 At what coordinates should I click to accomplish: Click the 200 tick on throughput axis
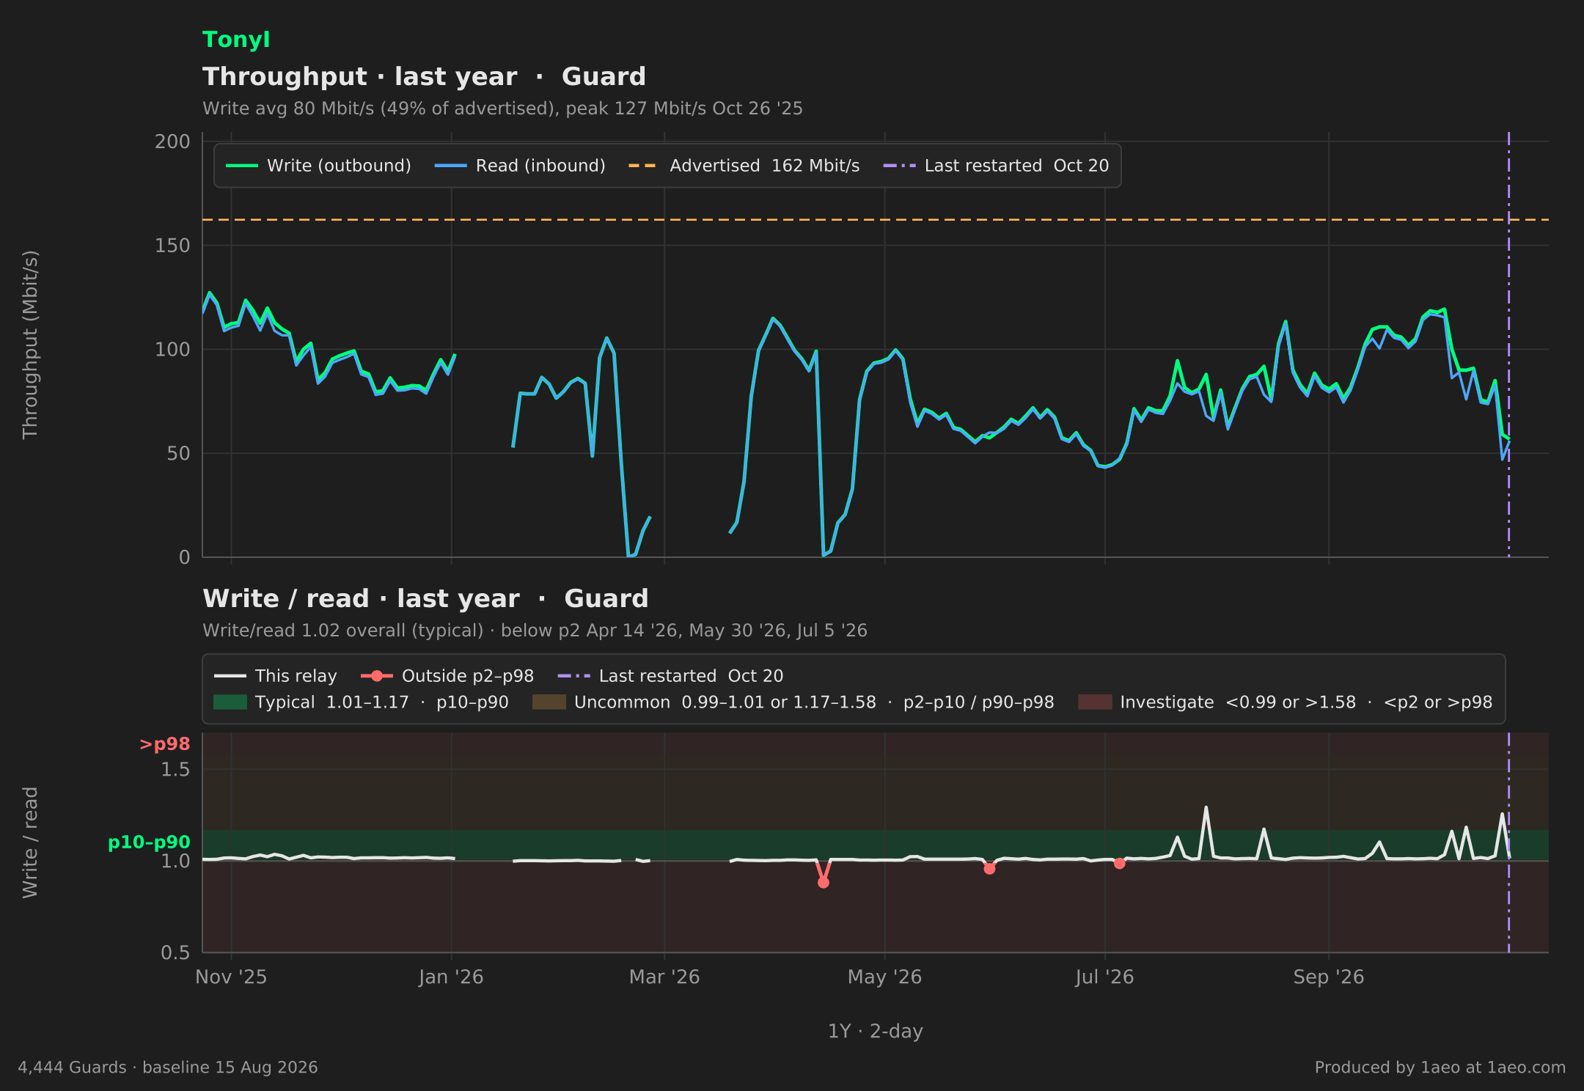click(x=172, y=142)
